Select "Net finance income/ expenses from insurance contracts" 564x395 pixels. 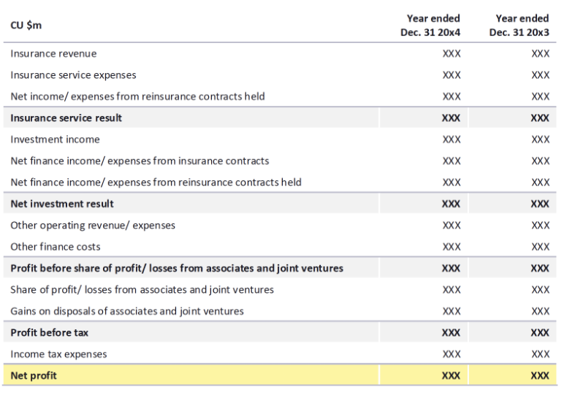click(140, 161)
